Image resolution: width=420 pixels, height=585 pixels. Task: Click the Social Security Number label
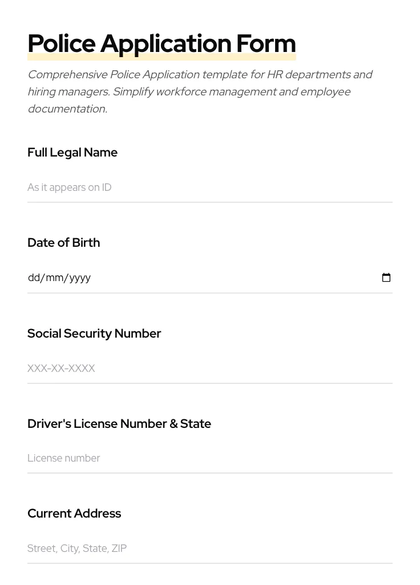(x=94, y=333)
